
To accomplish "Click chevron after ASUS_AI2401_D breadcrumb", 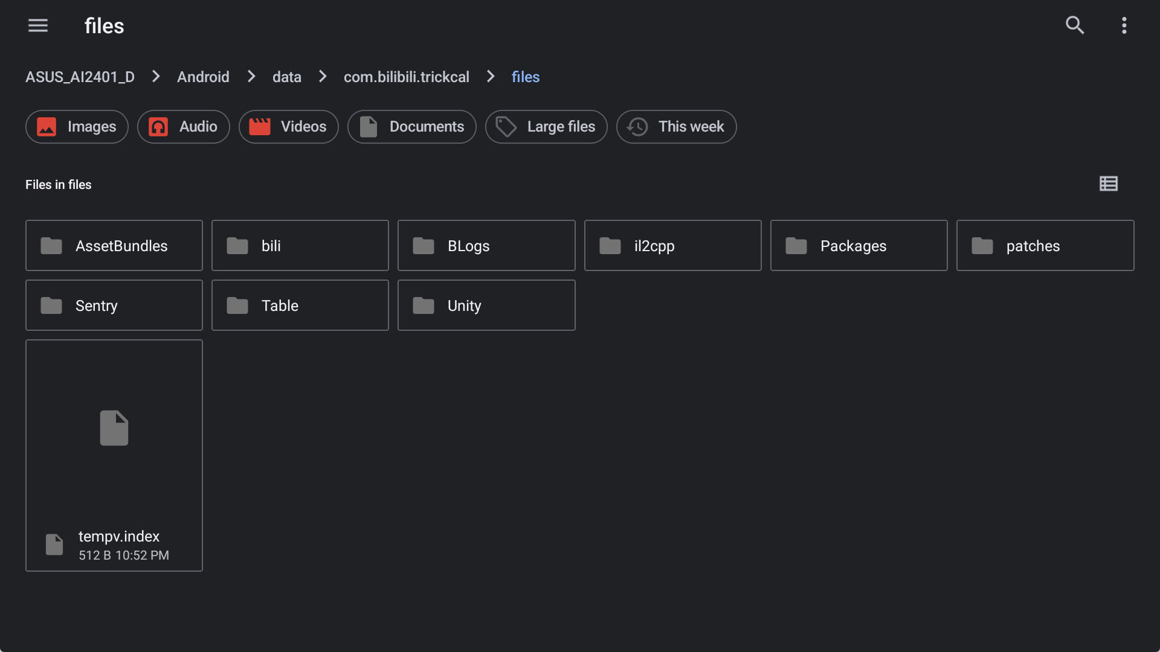I will [x=156, y=77].
